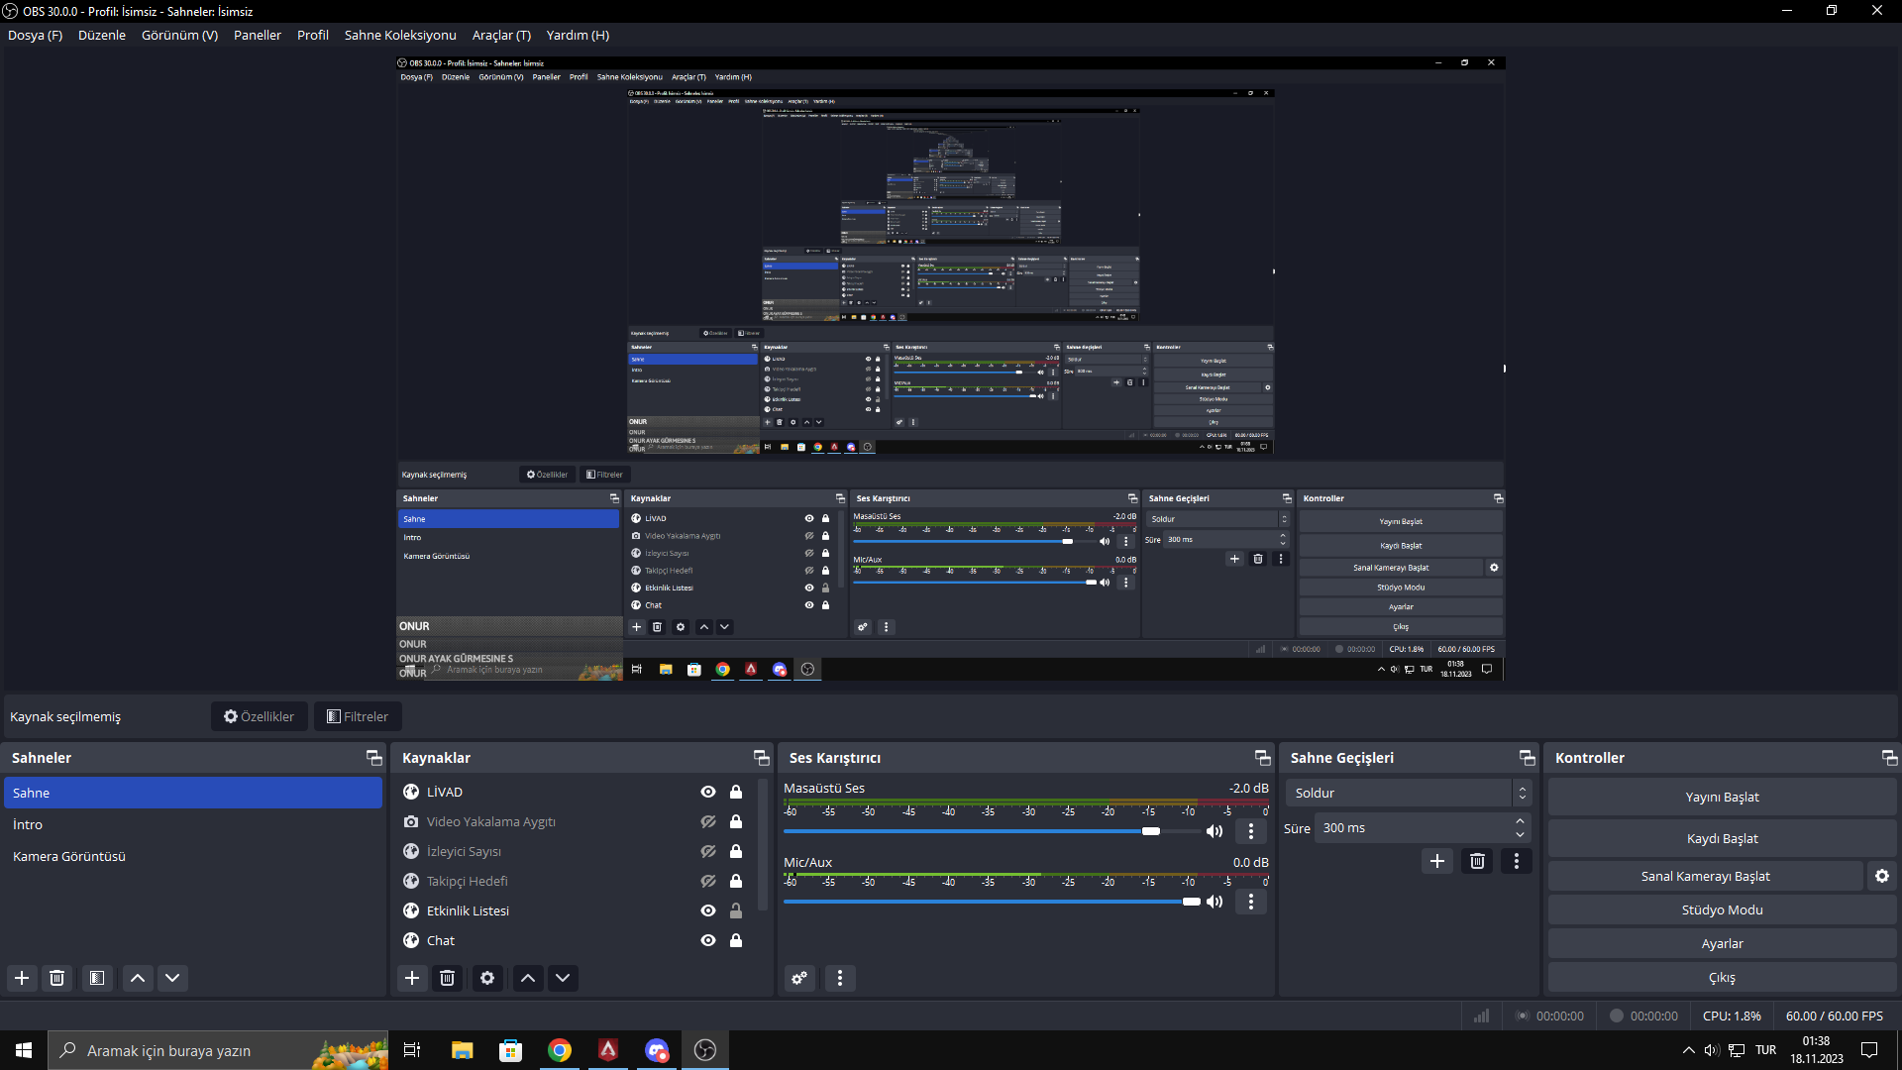This screenshot has height=1070, width=1902.
Task: Show the Takipçi Hedefi source
Action: (x=708, y=881)
